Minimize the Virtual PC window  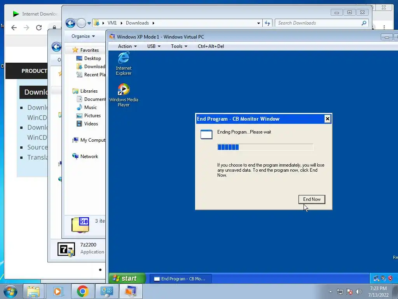pos(387,37)
